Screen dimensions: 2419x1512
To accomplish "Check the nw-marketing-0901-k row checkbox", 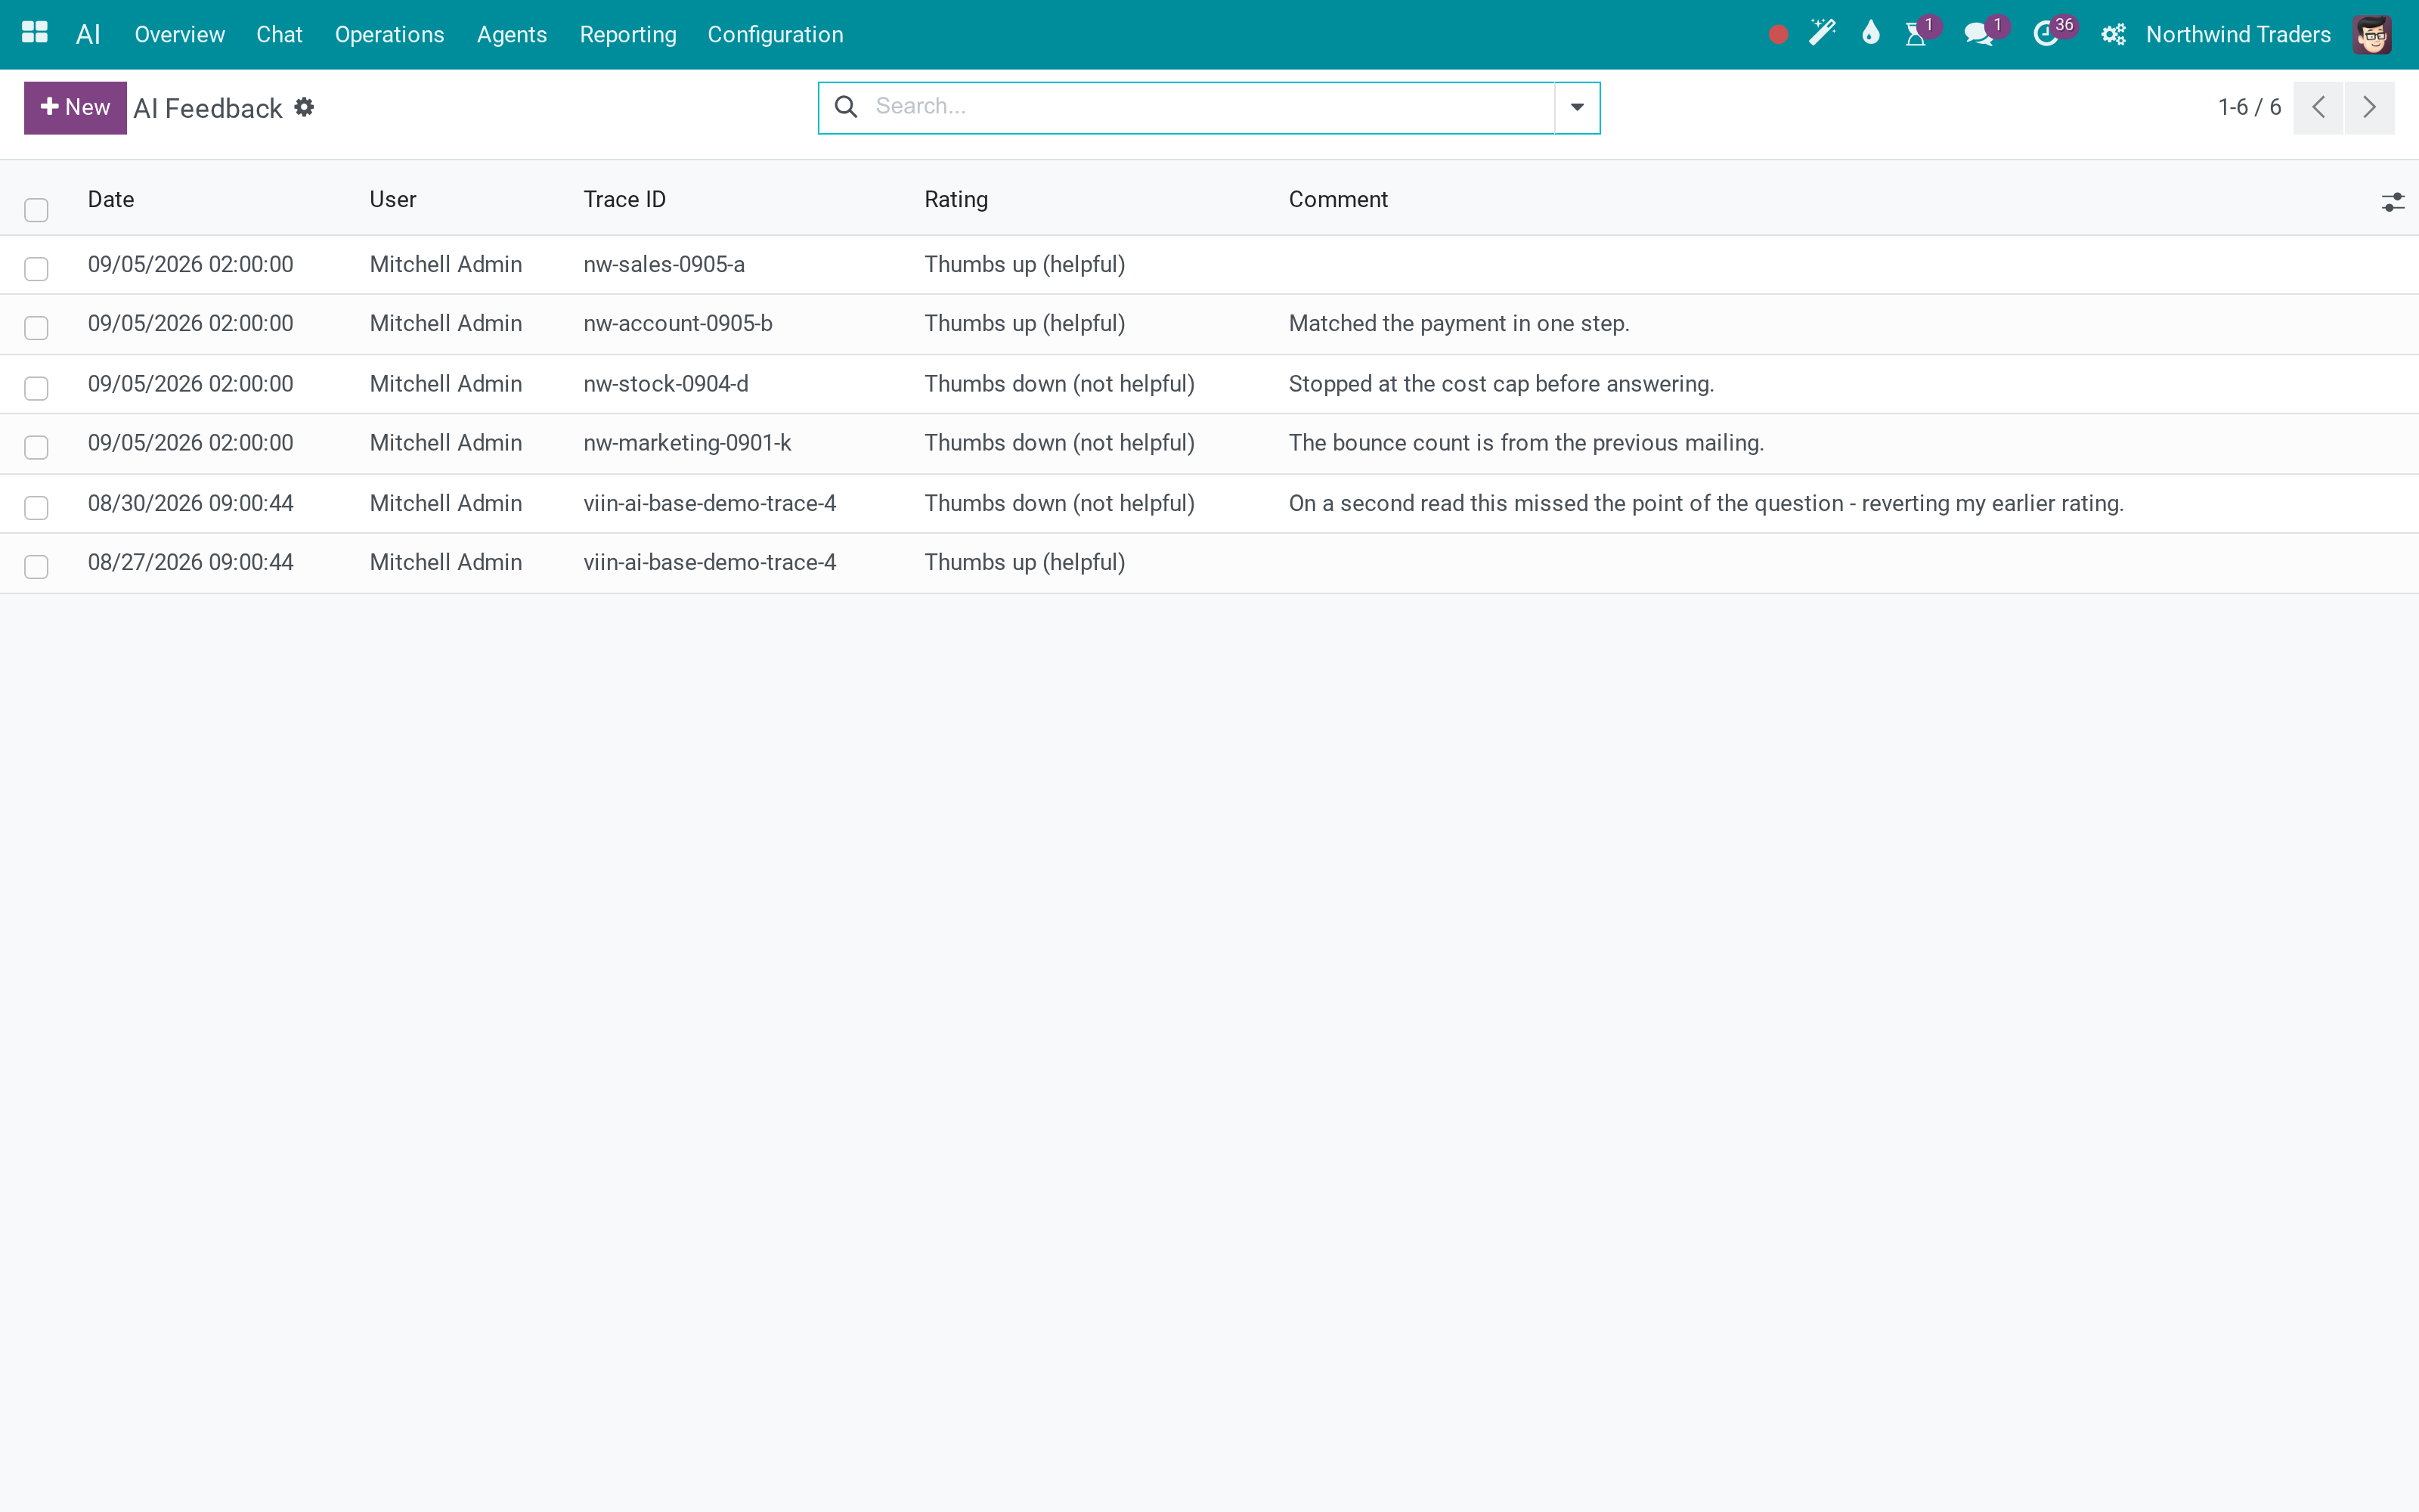I will tap(37, 447).
